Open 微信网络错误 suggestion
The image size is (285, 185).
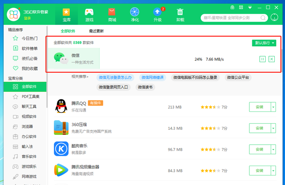click(152, 77)
